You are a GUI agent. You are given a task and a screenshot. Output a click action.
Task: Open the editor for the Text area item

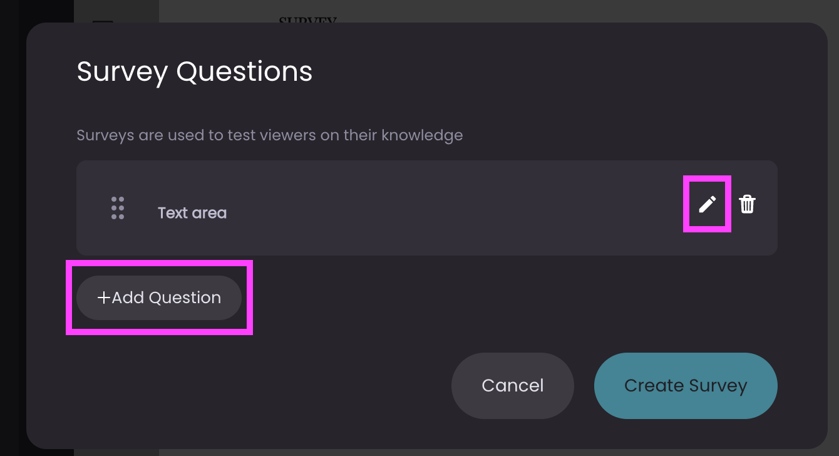707,204
